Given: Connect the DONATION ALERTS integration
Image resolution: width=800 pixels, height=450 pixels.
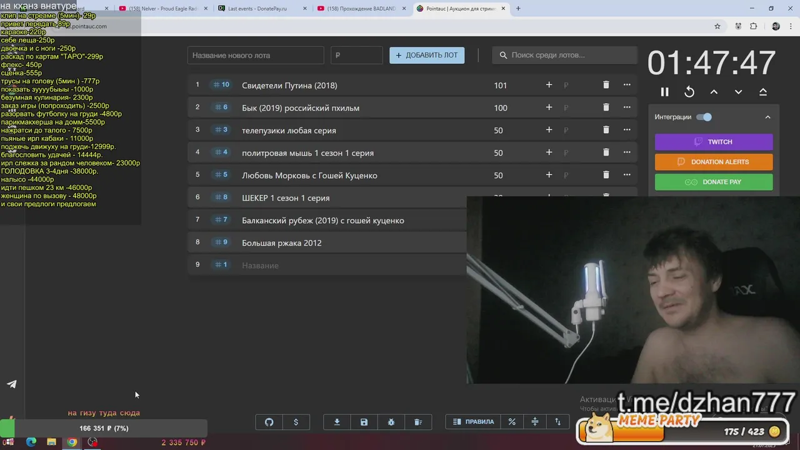Looking at the screenshot, I should [714, 162].
